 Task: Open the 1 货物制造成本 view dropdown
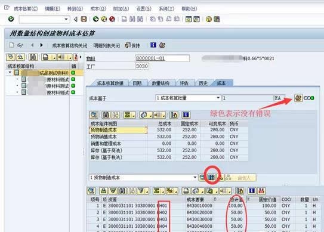[195, 178]
